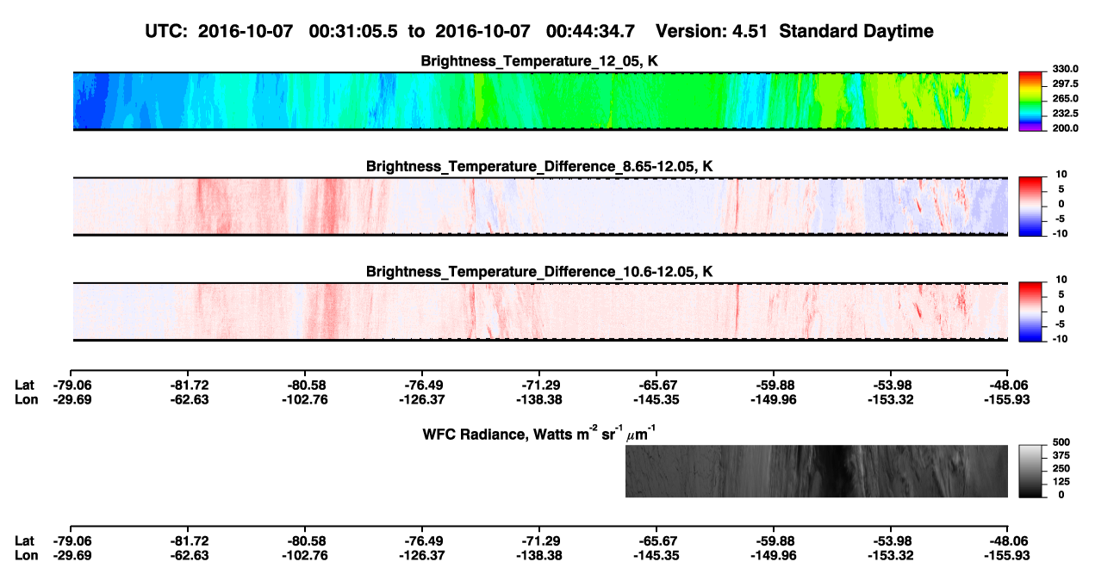The width and height of the screenshot is (1120, 574).
Task: Click latitude -79.06 on the axis under the temperature panels
Action: pyautogui.click(x=71, y=385)
